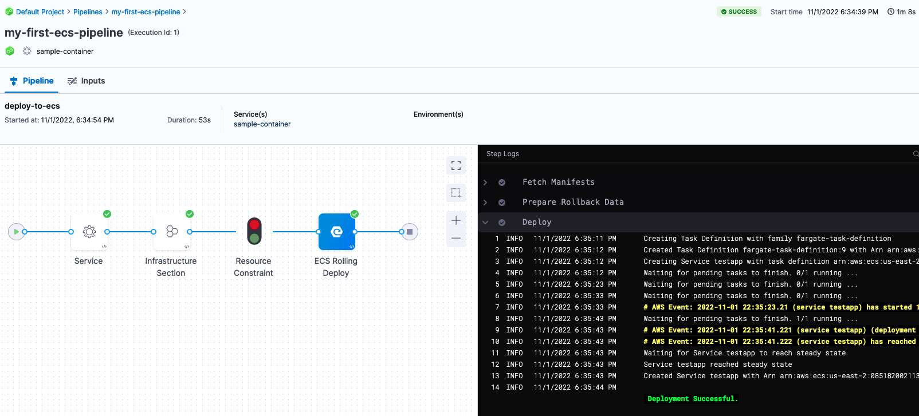
Task: Zoom in on the pipeline canvas
Action: click(x=456, y=220)
